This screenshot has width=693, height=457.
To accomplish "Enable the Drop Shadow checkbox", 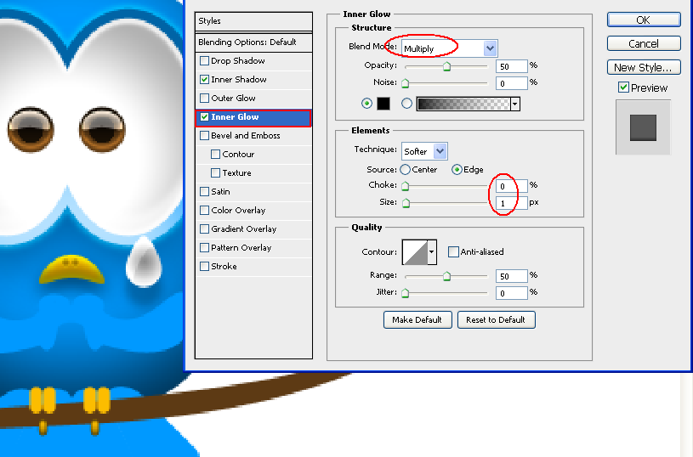I will 204,60.
